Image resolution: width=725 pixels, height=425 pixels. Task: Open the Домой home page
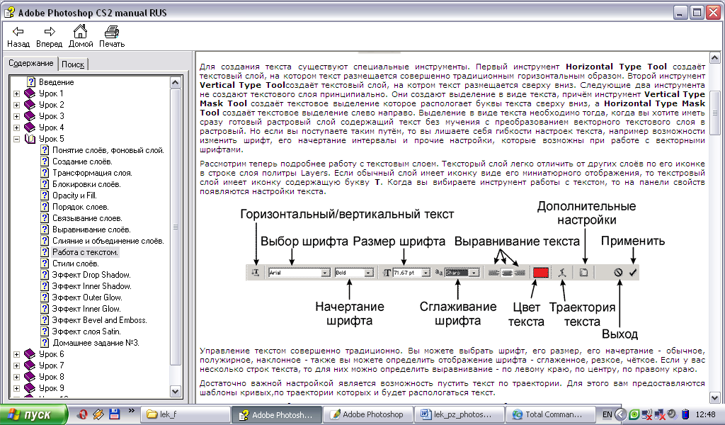81,37
